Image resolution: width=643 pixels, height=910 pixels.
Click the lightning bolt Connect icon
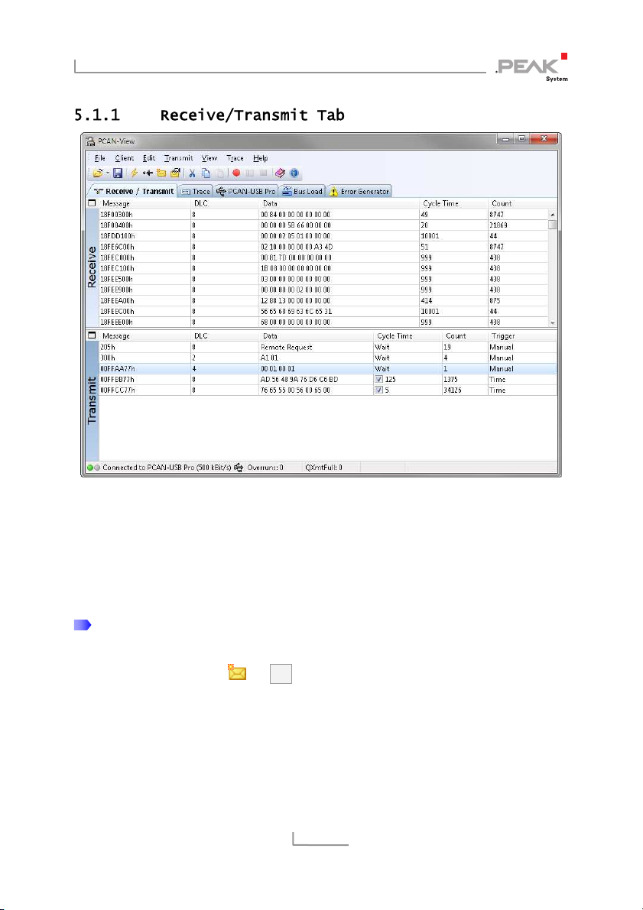[x=134, y=173]
